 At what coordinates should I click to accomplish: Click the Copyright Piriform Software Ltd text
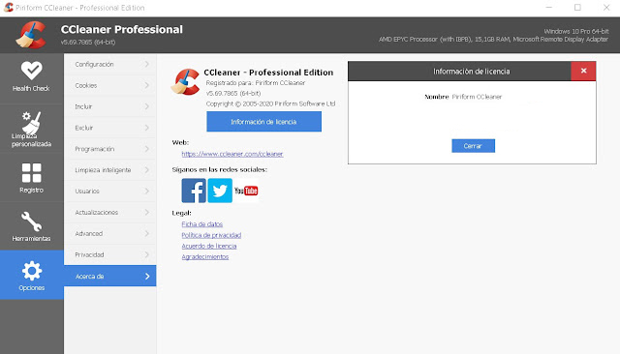[x=270, y=103]
